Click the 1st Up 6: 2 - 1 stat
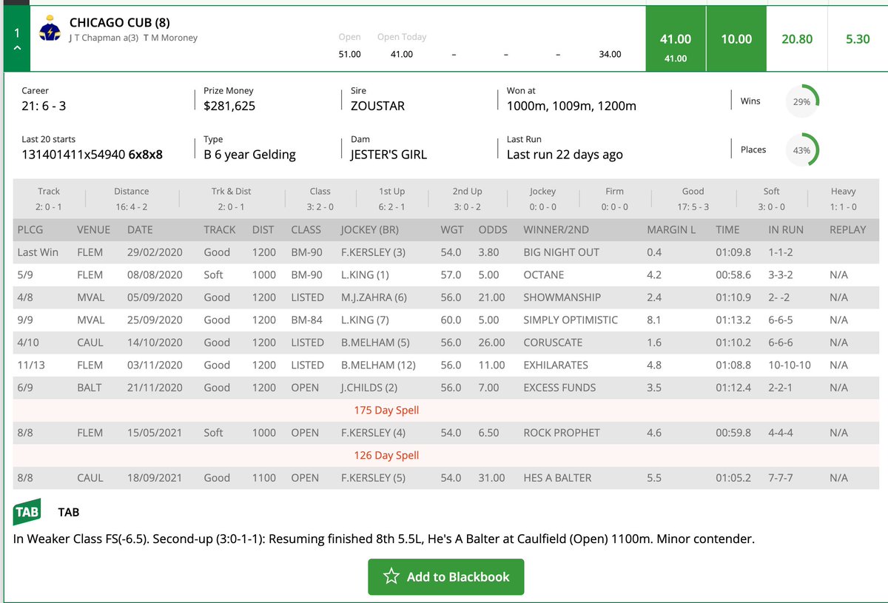This screenshot has height=603, width=888. pos(390,199)
